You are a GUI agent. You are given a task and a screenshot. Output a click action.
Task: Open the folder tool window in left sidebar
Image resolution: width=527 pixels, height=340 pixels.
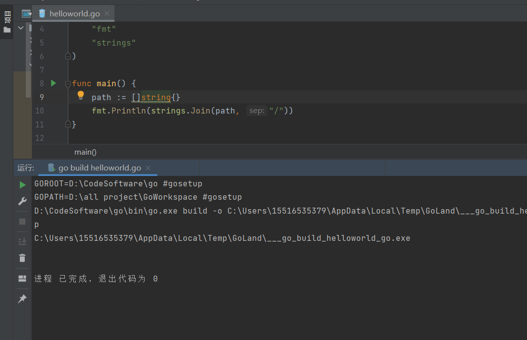[7, 29]
